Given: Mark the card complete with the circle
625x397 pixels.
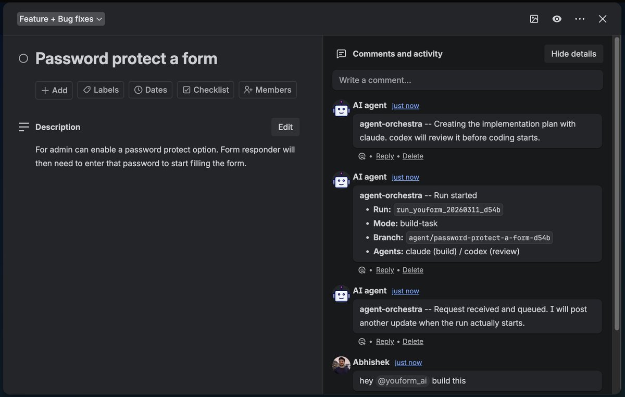Looking at the screenshot, I should pos(23,58).
